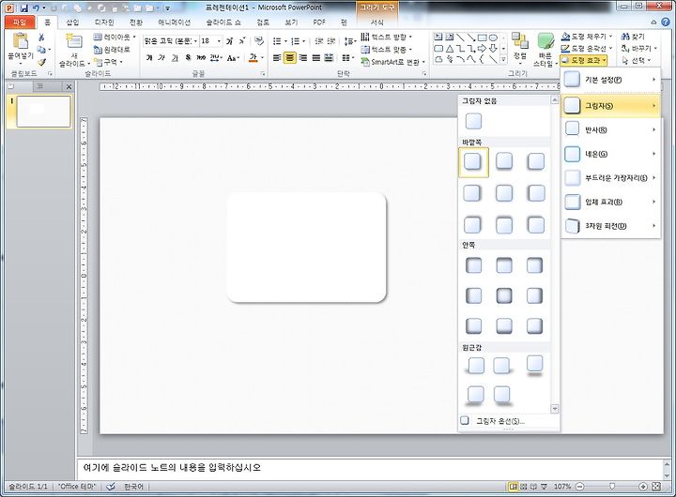The width and height of the screenshot is (676, 497).
Task: Click the Find (찾기) binoculars icon
Action: tap(625, 37)
